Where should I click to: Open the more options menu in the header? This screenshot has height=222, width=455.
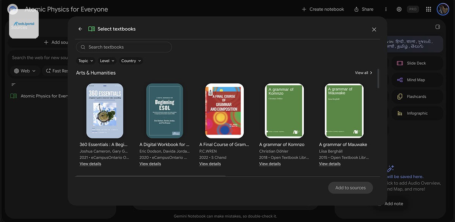(x=386, y=9)
